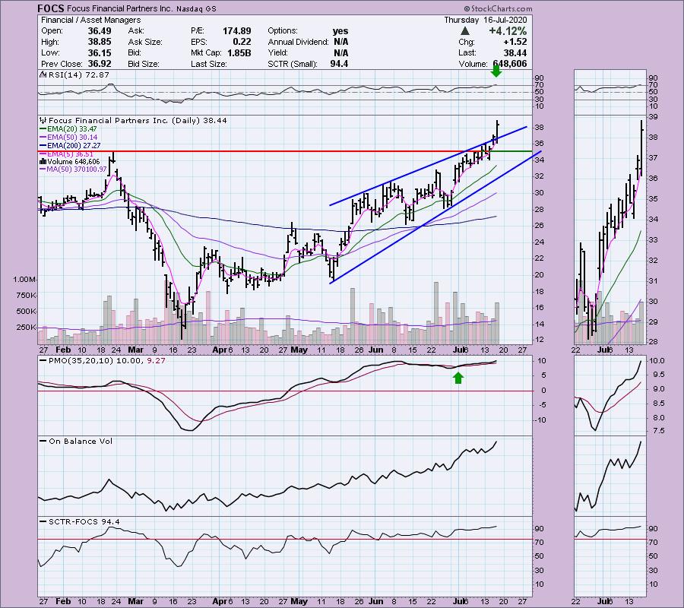The height and width of the screenshot is (608, 684).
Task: Click the Annual Dividend N/A value
Action: click(x=340, y=42)
